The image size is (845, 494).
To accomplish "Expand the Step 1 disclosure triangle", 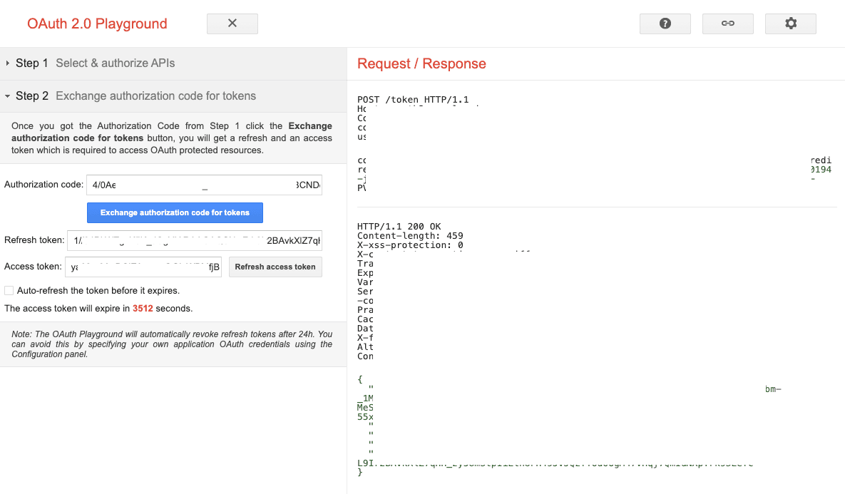I will coord(8,63).
